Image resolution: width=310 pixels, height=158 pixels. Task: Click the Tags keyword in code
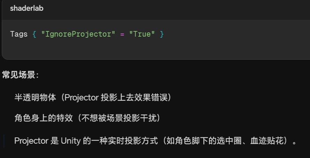coord(19,34)
